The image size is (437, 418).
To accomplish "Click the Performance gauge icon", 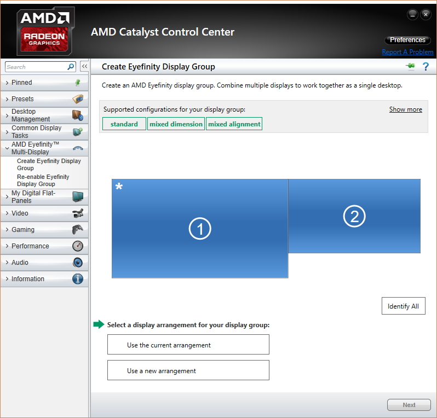I will (x=78, y=246).
